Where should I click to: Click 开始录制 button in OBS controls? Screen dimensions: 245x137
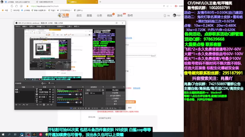pyautogui.click(x=115, y=93)
